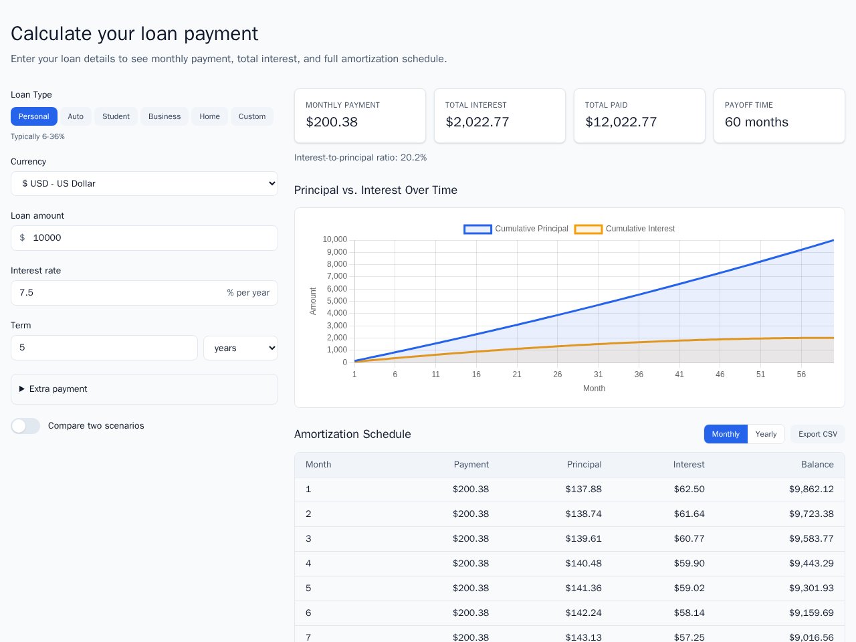Toggle Cumulative Principal legend swatch

click(477, 229)
